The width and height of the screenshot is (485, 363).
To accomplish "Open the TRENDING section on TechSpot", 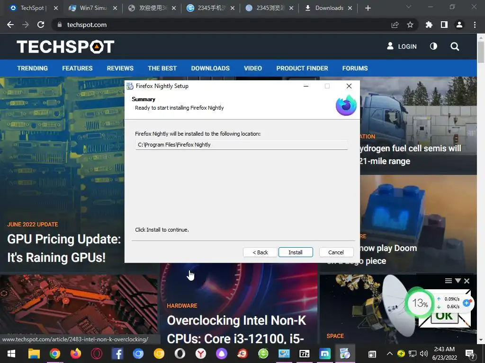I will 33,68.
